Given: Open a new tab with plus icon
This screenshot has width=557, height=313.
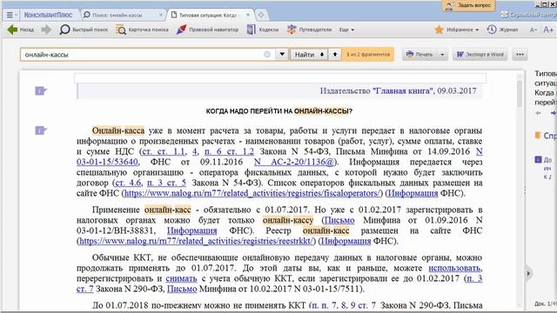Looking at the screenshot, I should pyautogui.click(x=261, y=15).
